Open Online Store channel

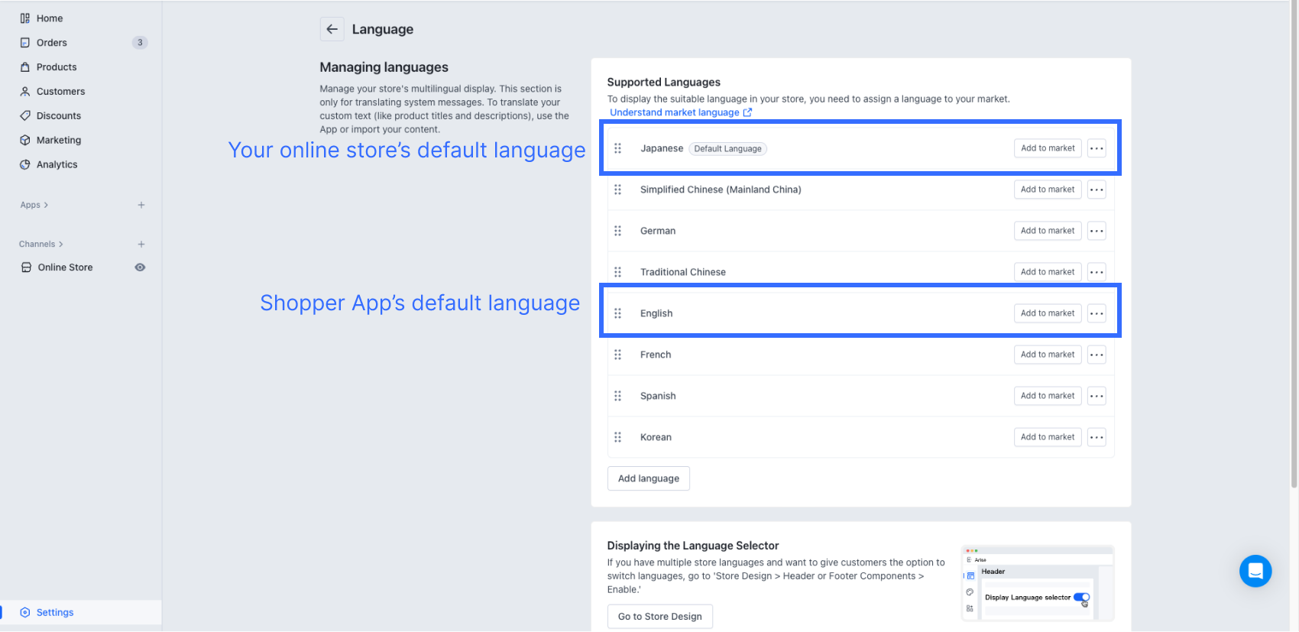[x=65, y=267]
